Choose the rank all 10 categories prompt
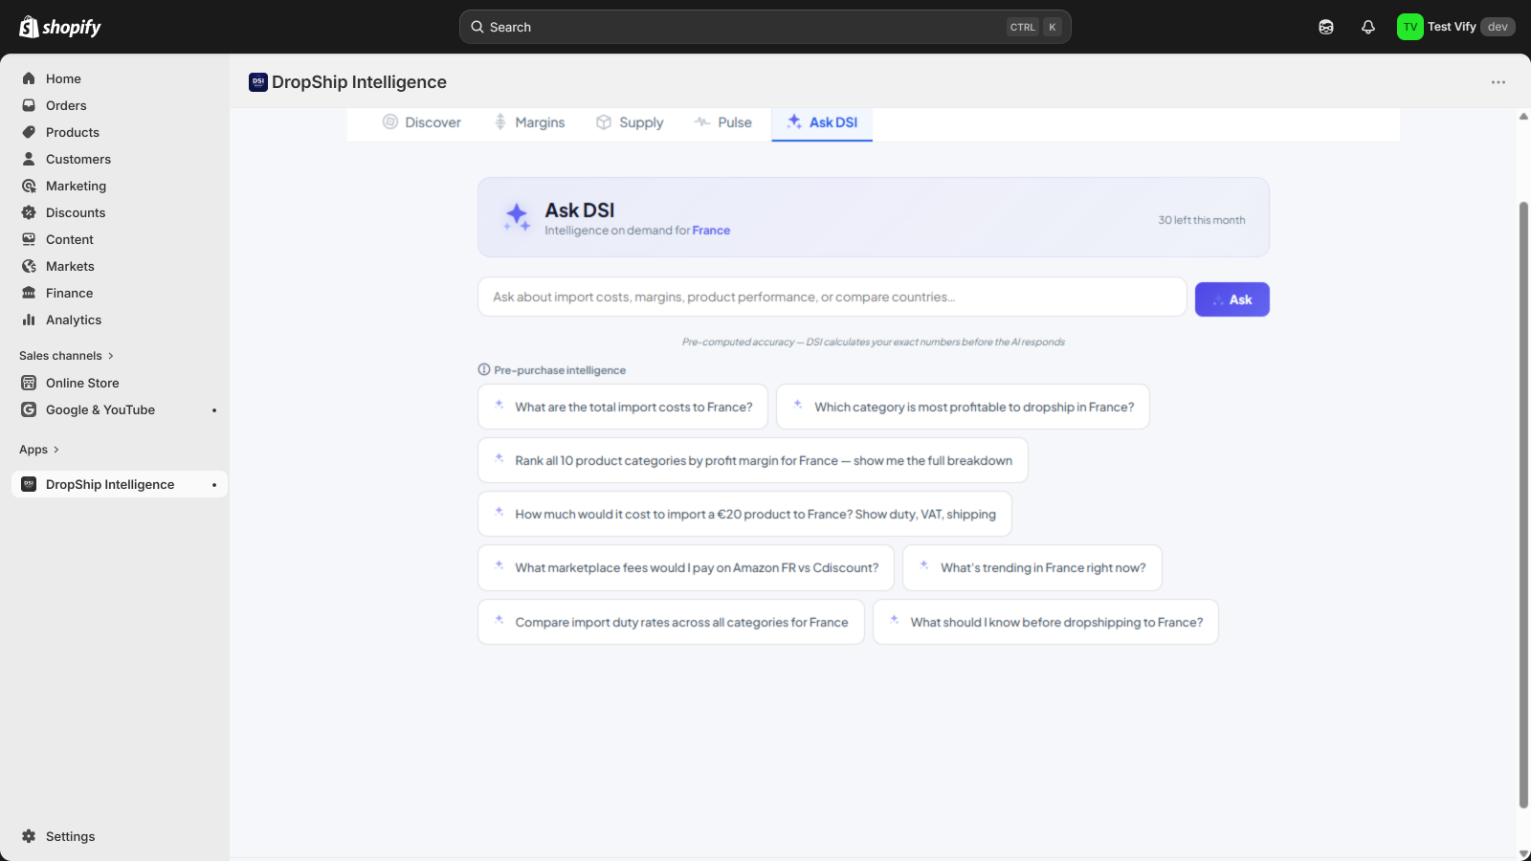The image size is (1531, 861). (753, 460)
